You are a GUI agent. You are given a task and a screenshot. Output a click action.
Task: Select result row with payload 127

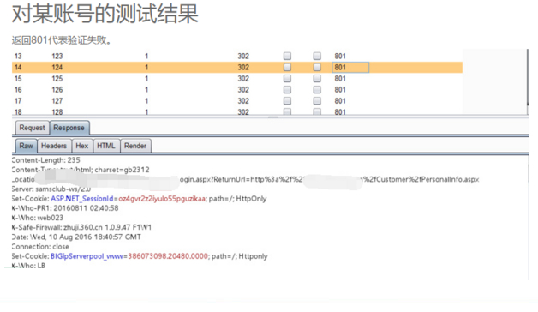click(237, 101)
